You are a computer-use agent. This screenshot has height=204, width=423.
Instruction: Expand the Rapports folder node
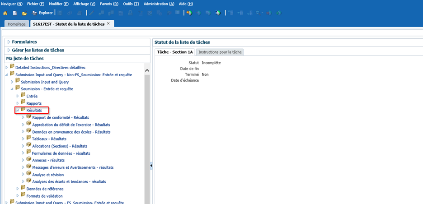tap(18, 103)
